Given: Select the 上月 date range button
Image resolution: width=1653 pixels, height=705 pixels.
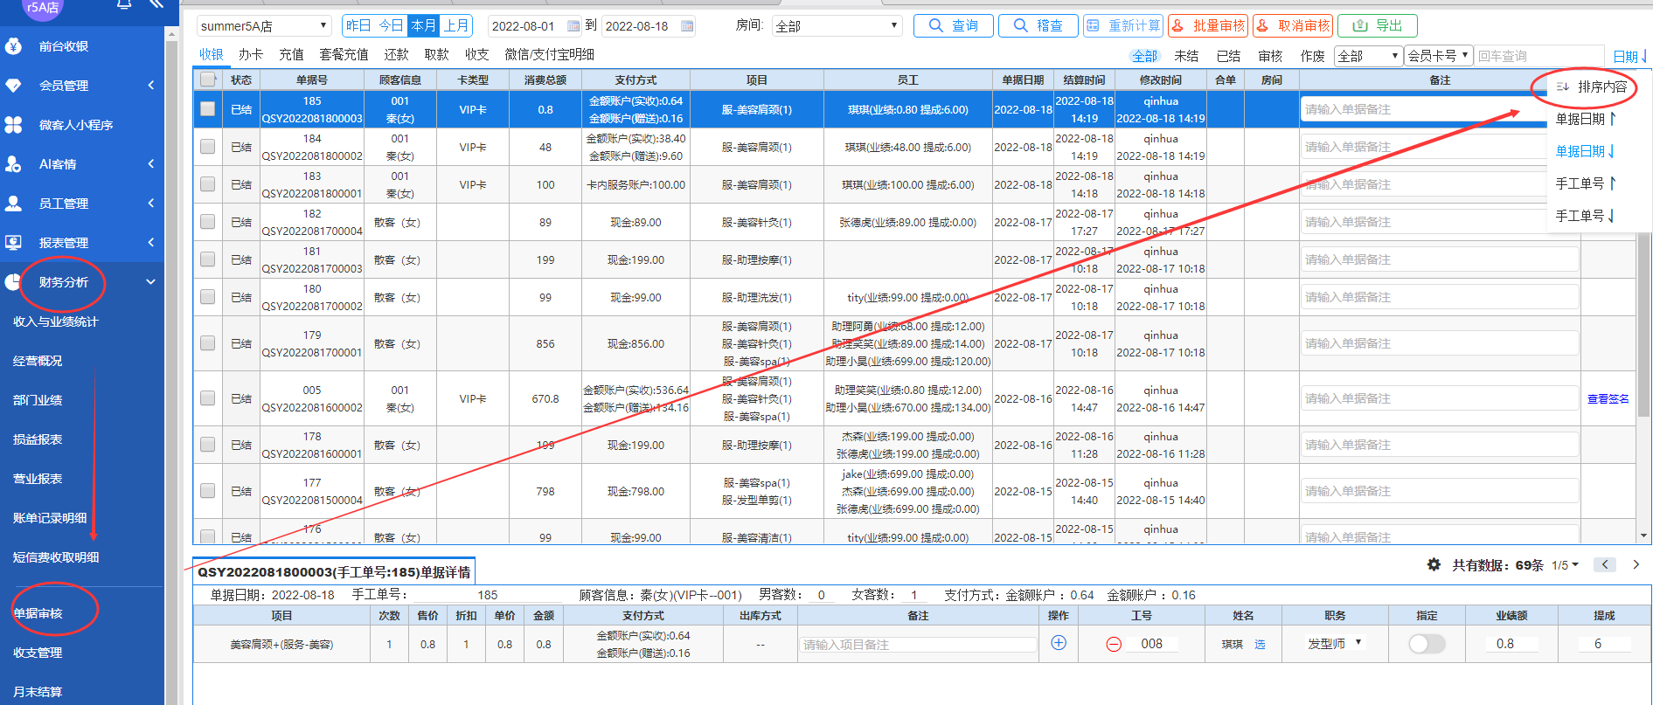Looking at the screenshot, I should click(455, 26).
